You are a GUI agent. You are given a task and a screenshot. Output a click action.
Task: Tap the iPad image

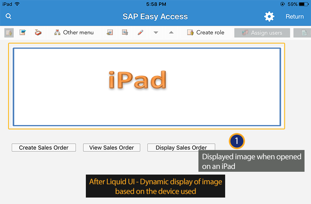(x=147, y=87)
